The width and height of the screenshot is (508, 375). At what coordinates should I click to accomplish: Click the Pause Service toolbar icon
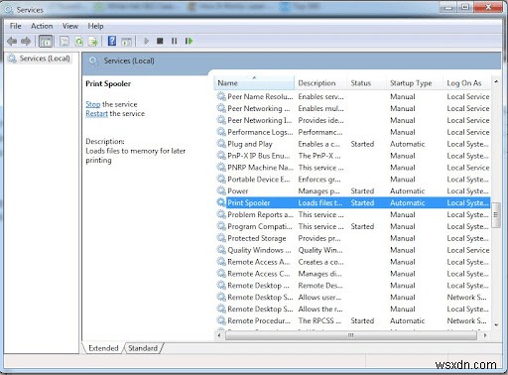pos(174,41)
